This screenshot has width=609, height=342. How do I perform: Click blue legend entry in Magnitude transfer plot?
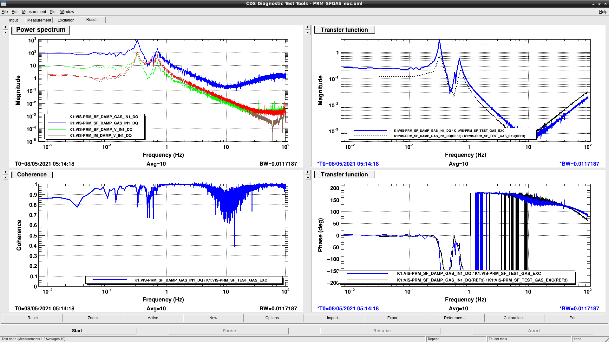point(449,130)
